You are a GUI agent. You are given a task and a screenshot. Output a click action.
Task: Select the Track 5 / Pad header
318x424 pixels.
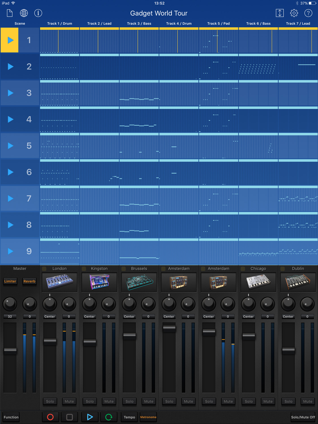click(218, 23)
